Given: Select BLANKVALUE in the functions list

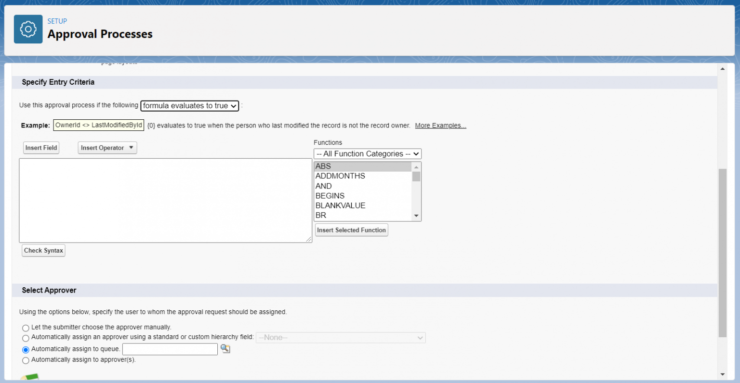Looking at the screenshot, I should 340,205.
